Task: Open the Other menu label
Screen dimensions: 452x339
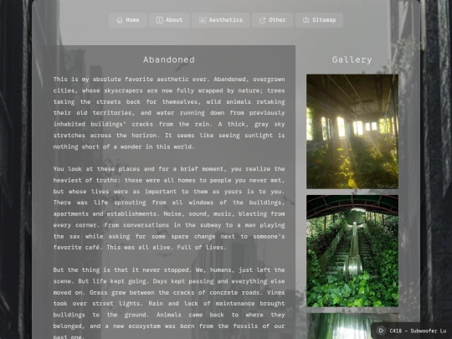Action: point(277,20)
